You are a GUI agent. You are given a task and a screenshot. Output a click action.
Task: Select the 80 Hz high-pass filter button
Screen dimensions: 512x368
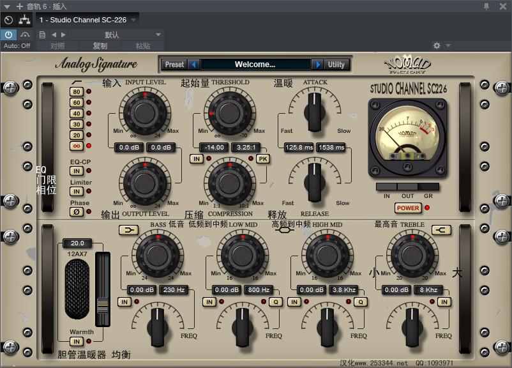[x=77, y=92]
